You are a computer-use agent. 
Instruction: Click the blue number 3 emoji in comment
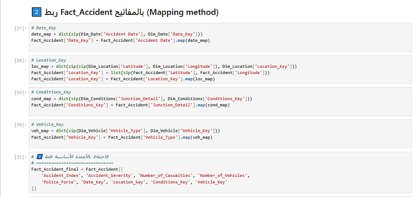pos(40,157)
